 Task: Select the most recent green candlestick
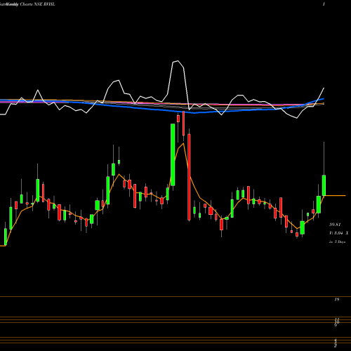(324, 185)
